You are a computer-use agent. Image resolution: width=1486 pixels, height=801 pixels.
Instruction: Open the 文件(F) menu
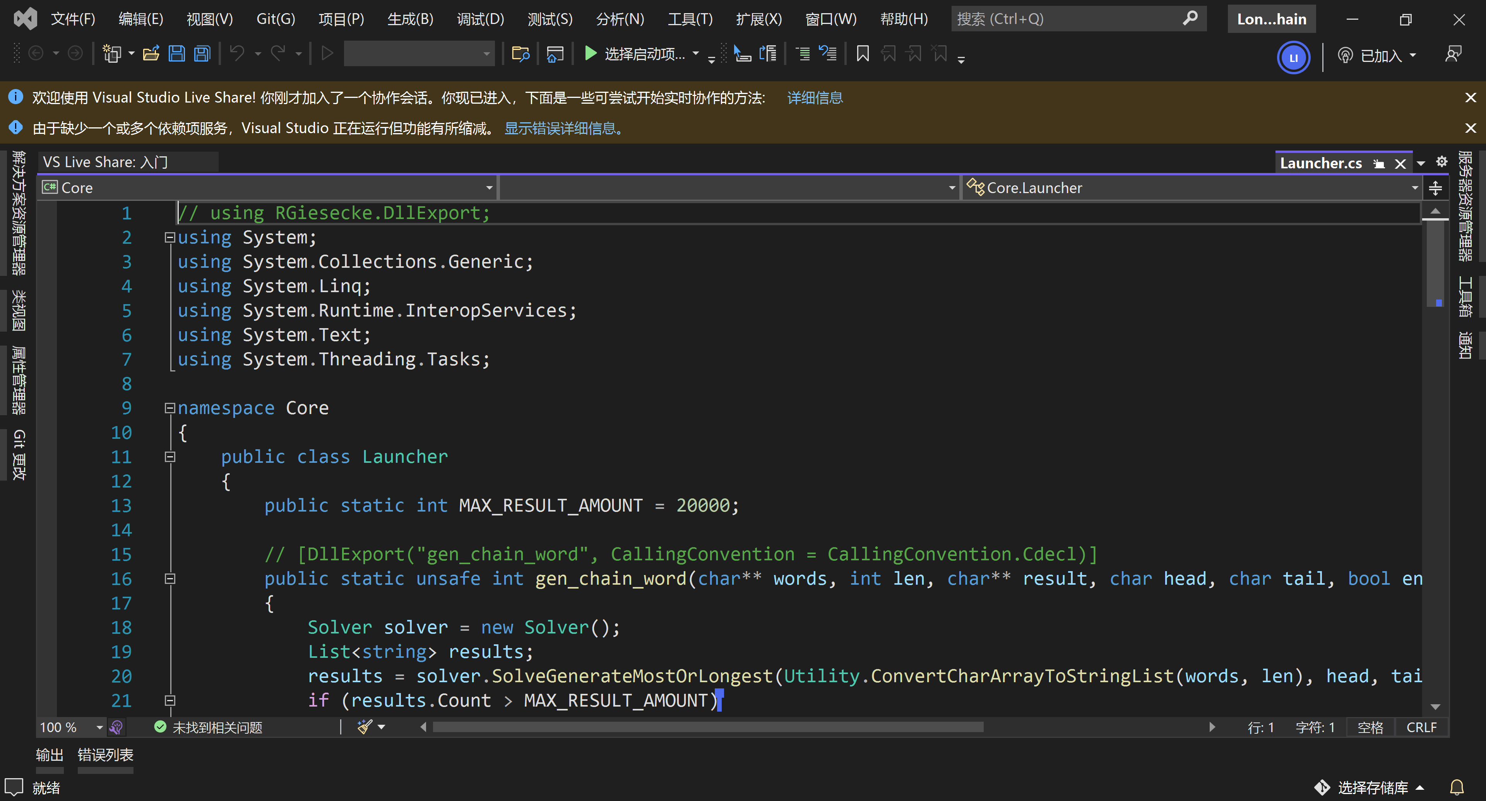pyautogui.click(x=73, y=19)
